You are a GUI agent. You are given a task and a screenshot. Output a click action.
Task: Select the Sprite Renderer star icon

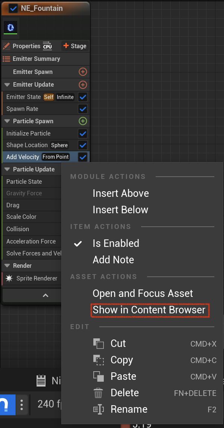click(x=9, y=278)
